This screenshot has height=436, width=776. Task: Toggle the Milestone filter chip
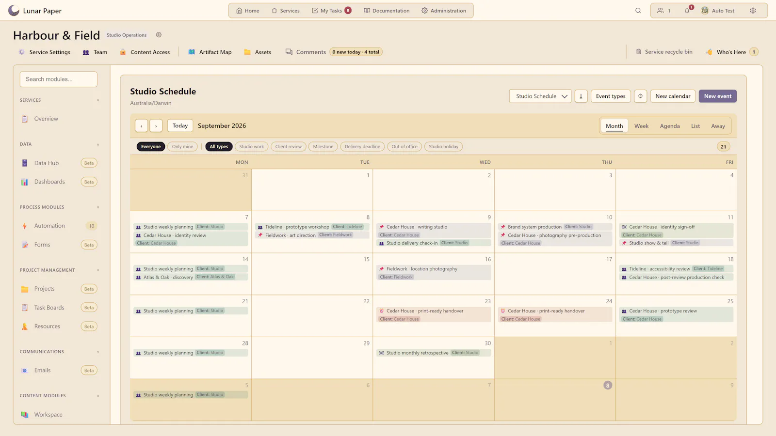[x=323, y=147]
